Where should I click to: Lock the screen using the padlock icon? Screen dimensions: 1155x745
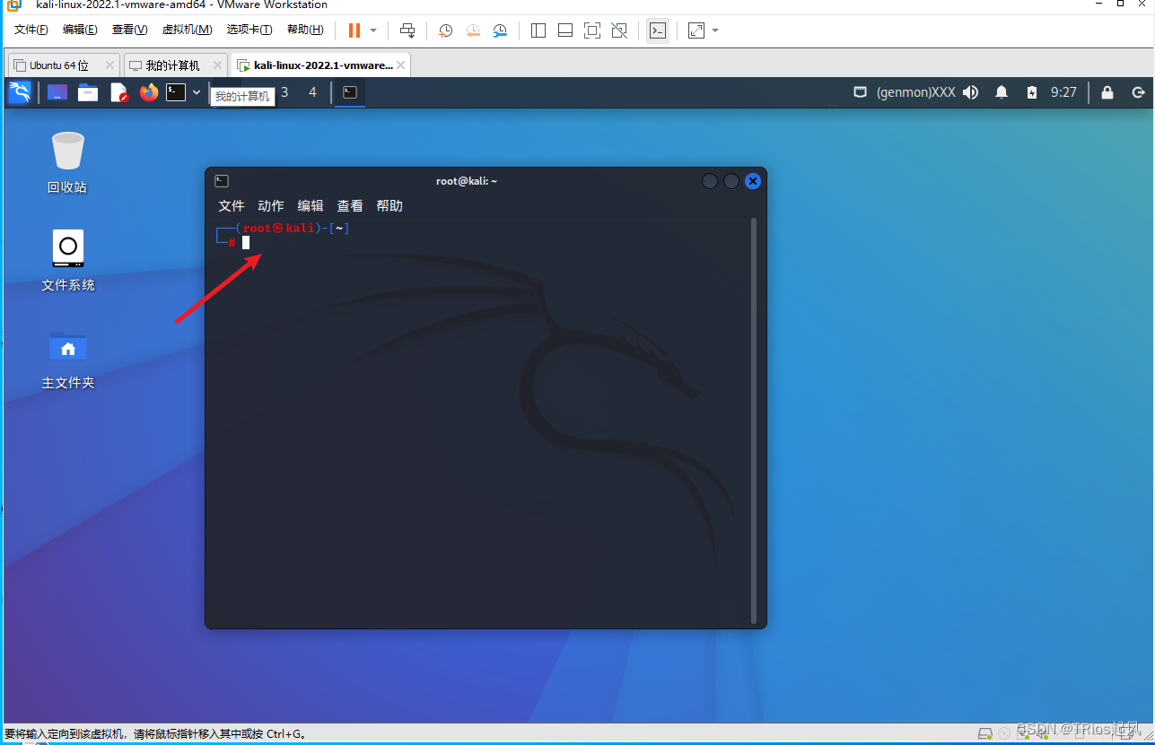point(1107,92)
